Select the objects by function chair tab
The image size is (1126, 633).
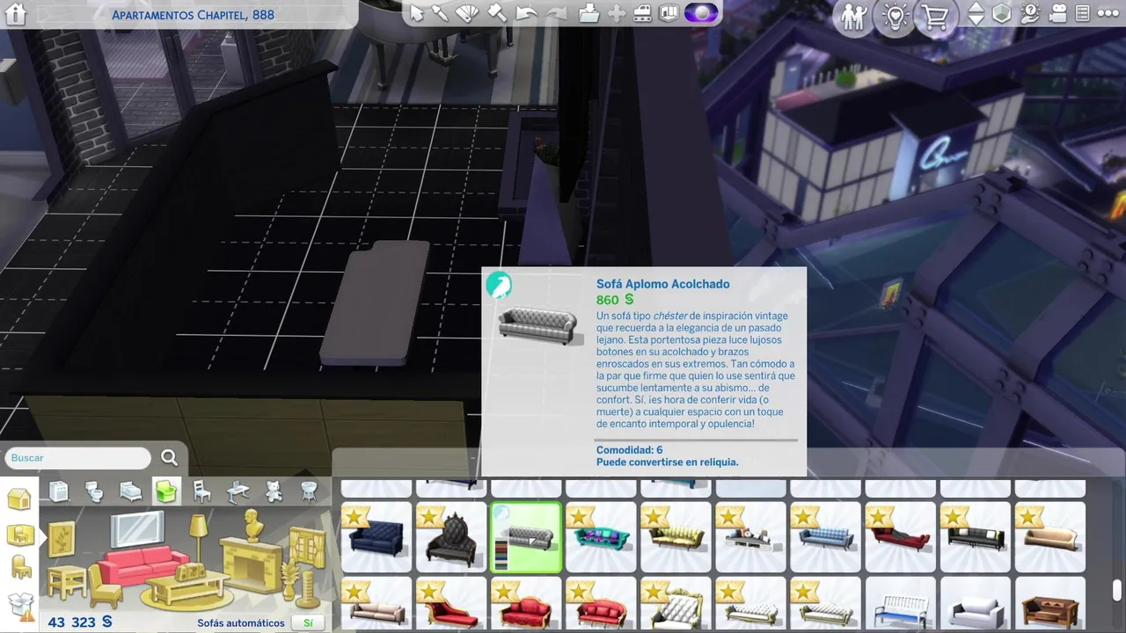[20, 568]
